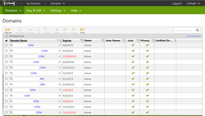Click the domain search magnifier icon
The width and height of the screenshot is (205, 116).
coord(197,30)
